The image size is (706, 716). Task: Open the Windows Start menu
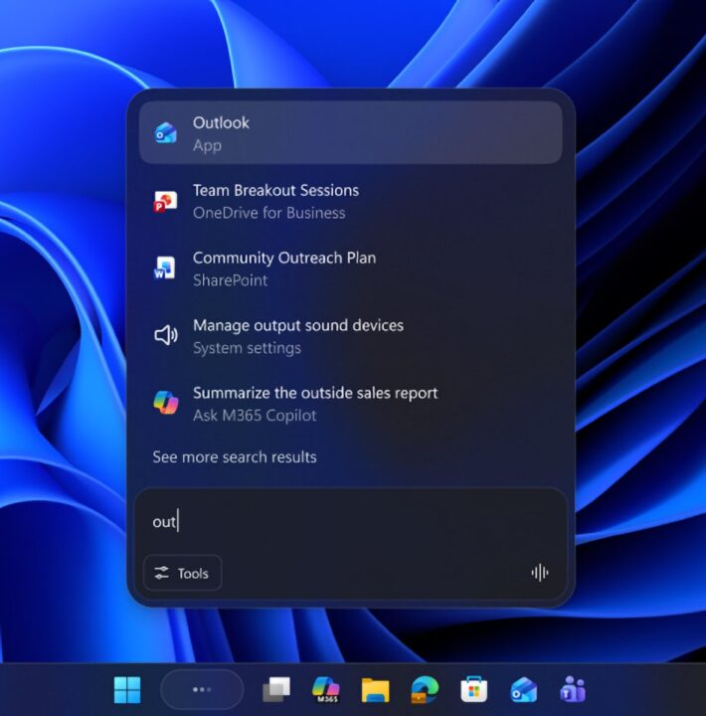(127, 689)
